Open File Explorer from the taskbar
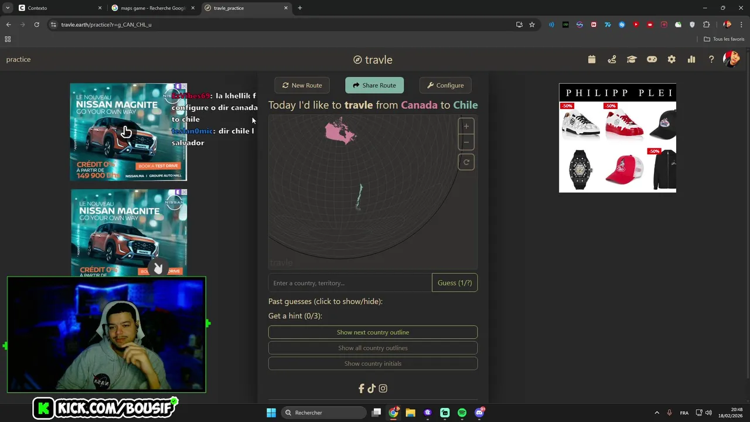Screen dimensions: 750x422 pos(410,413)
